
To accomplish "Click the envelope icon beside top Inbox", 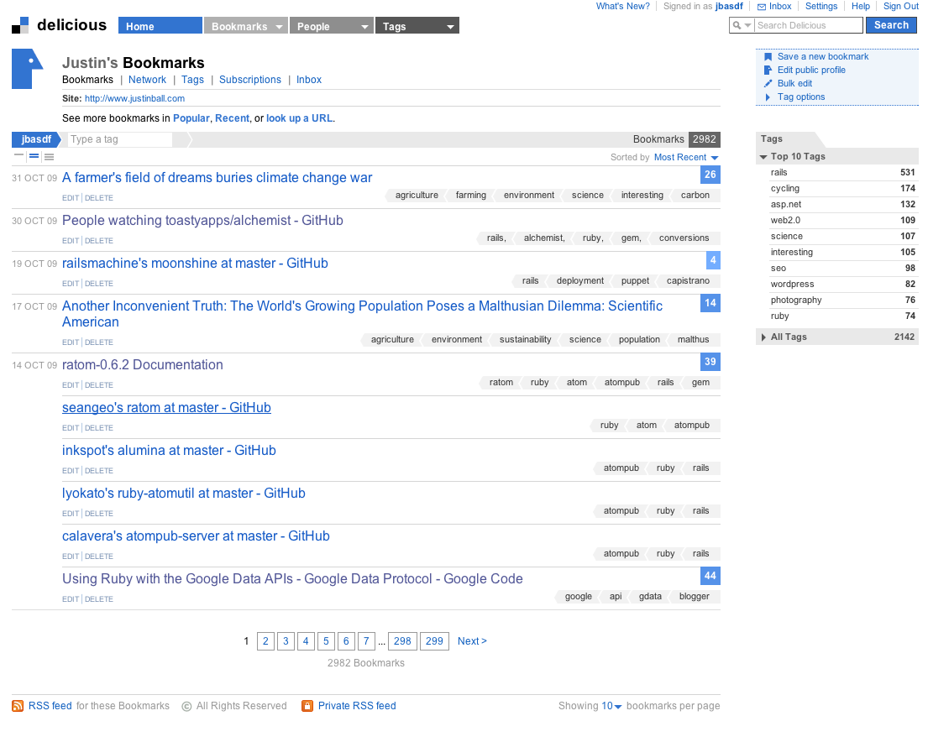I will coord(762,7).
